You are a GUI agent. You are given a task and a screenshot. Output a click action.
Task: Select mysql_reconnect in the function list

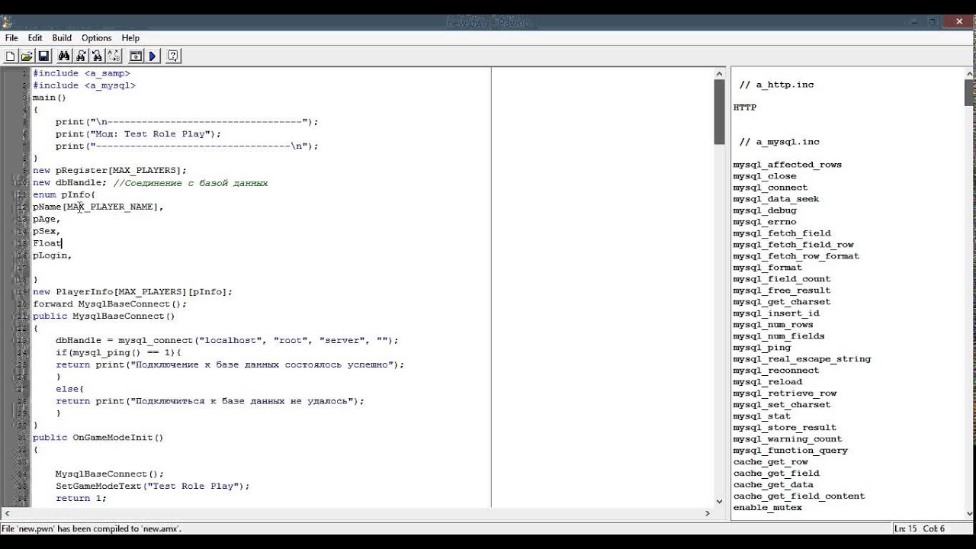pyautogui.click(x=776, y=371)
